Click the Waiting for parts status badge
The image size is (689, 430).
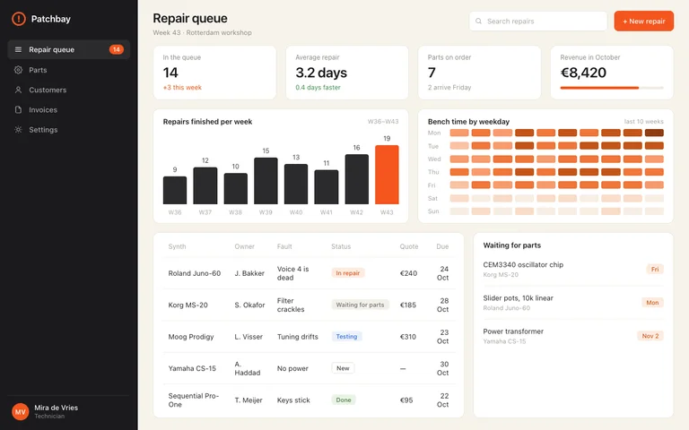click(x=360, y=305)
